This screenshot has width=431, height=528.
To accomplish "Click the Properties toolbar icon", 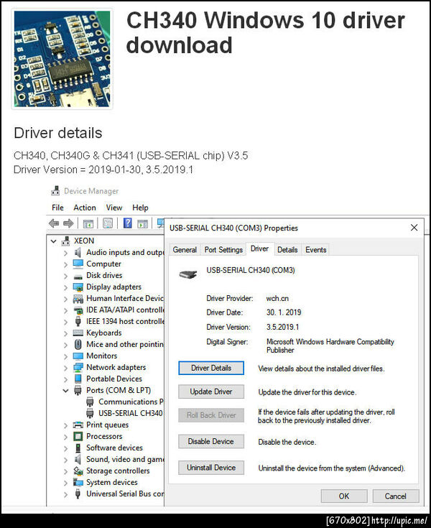I will pos(108,223).
